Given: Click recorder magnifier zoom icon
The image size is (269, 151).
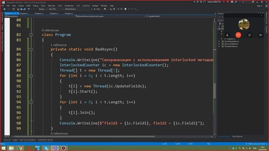Looking at the screenshot, I should 201,2.
